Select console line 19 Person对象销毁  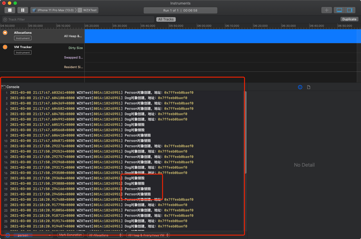tap(122, 189)
